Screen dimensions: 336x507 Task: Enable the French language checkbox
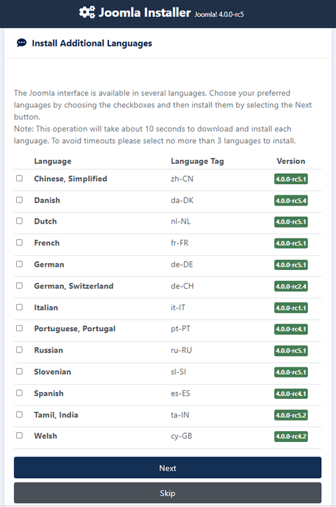19,242
